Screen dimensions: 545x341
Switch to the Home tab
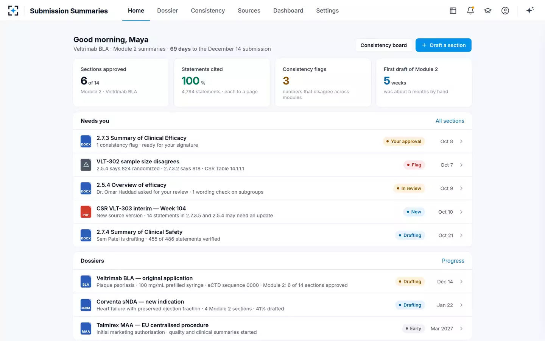click(x=136, y=11)
